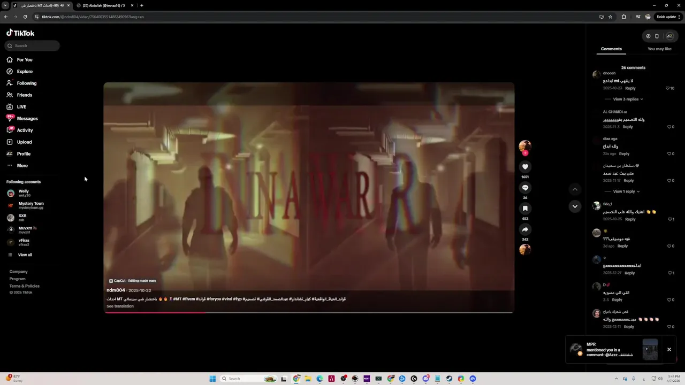685x385 pixels.
Task: Open the Upload page
Action: pos(19,142)
